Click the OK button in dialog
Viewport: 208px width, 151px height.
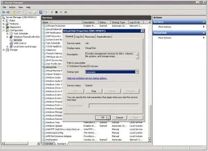[103, 117]
